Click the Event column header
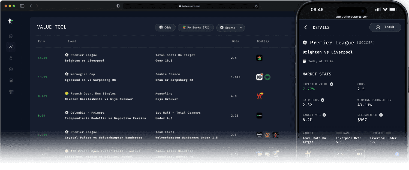This screenshot has height=170, width=409. [x=72, y=41]
